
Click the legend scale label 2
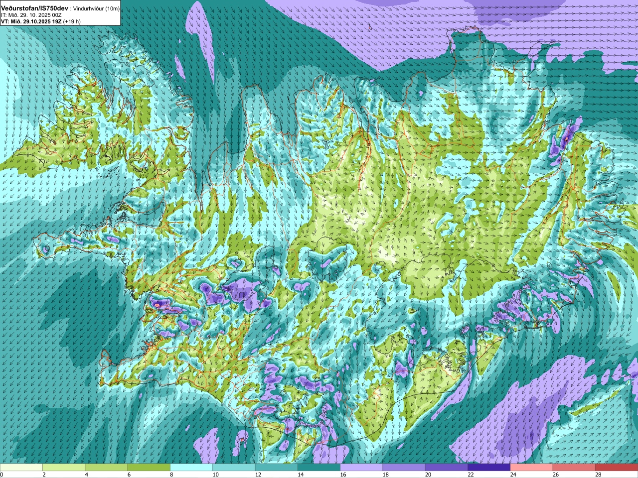[44, 475]
